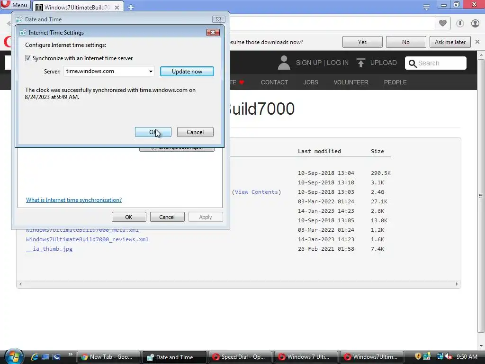
Task: Switch to Windows 7 Ulti... taskbar item
Action: (306, 357)
